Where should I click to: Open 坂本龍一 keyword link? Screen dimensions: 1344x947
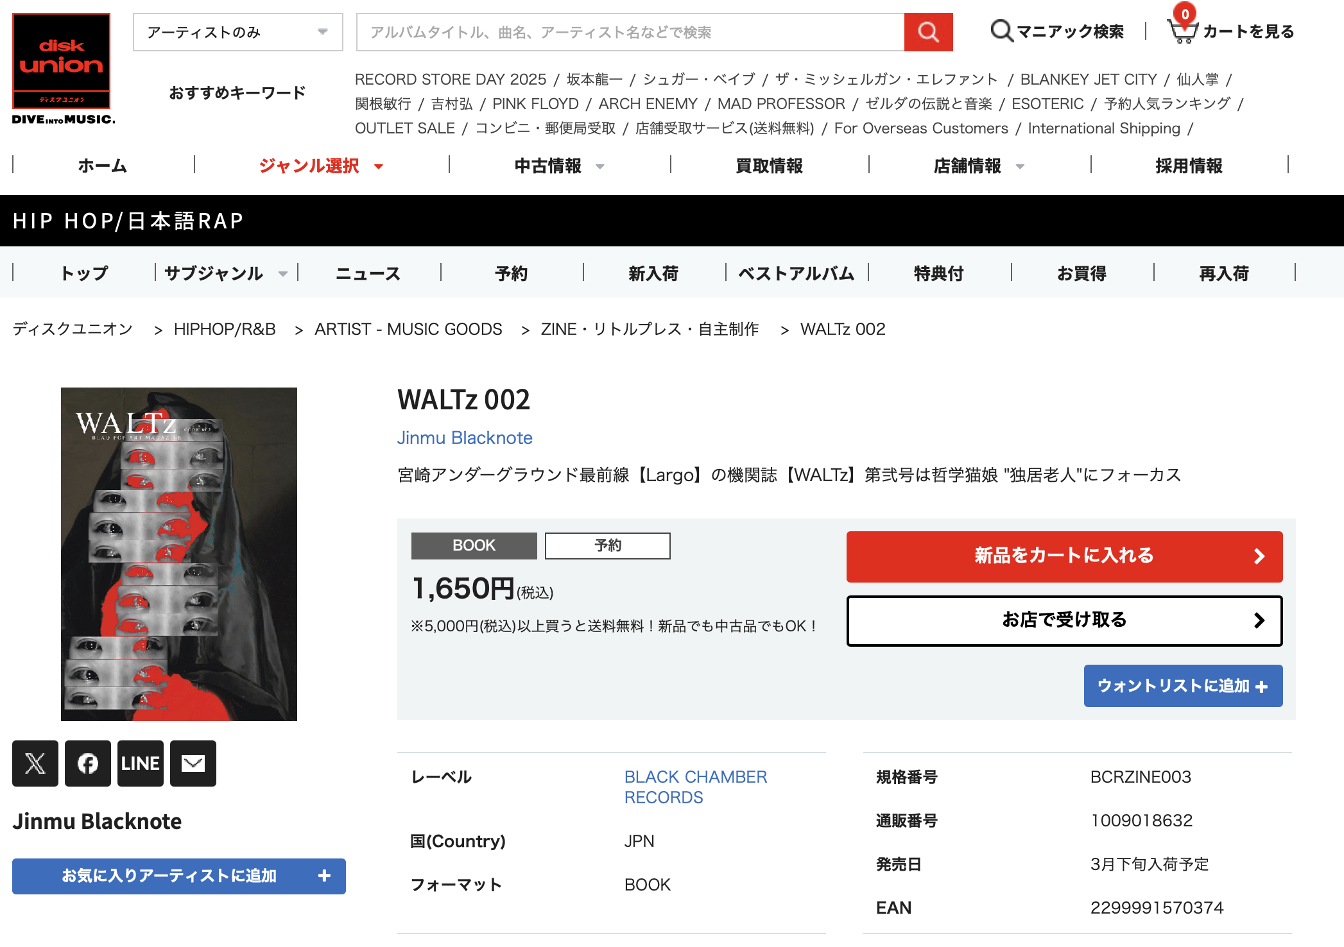tap(594, 79)
